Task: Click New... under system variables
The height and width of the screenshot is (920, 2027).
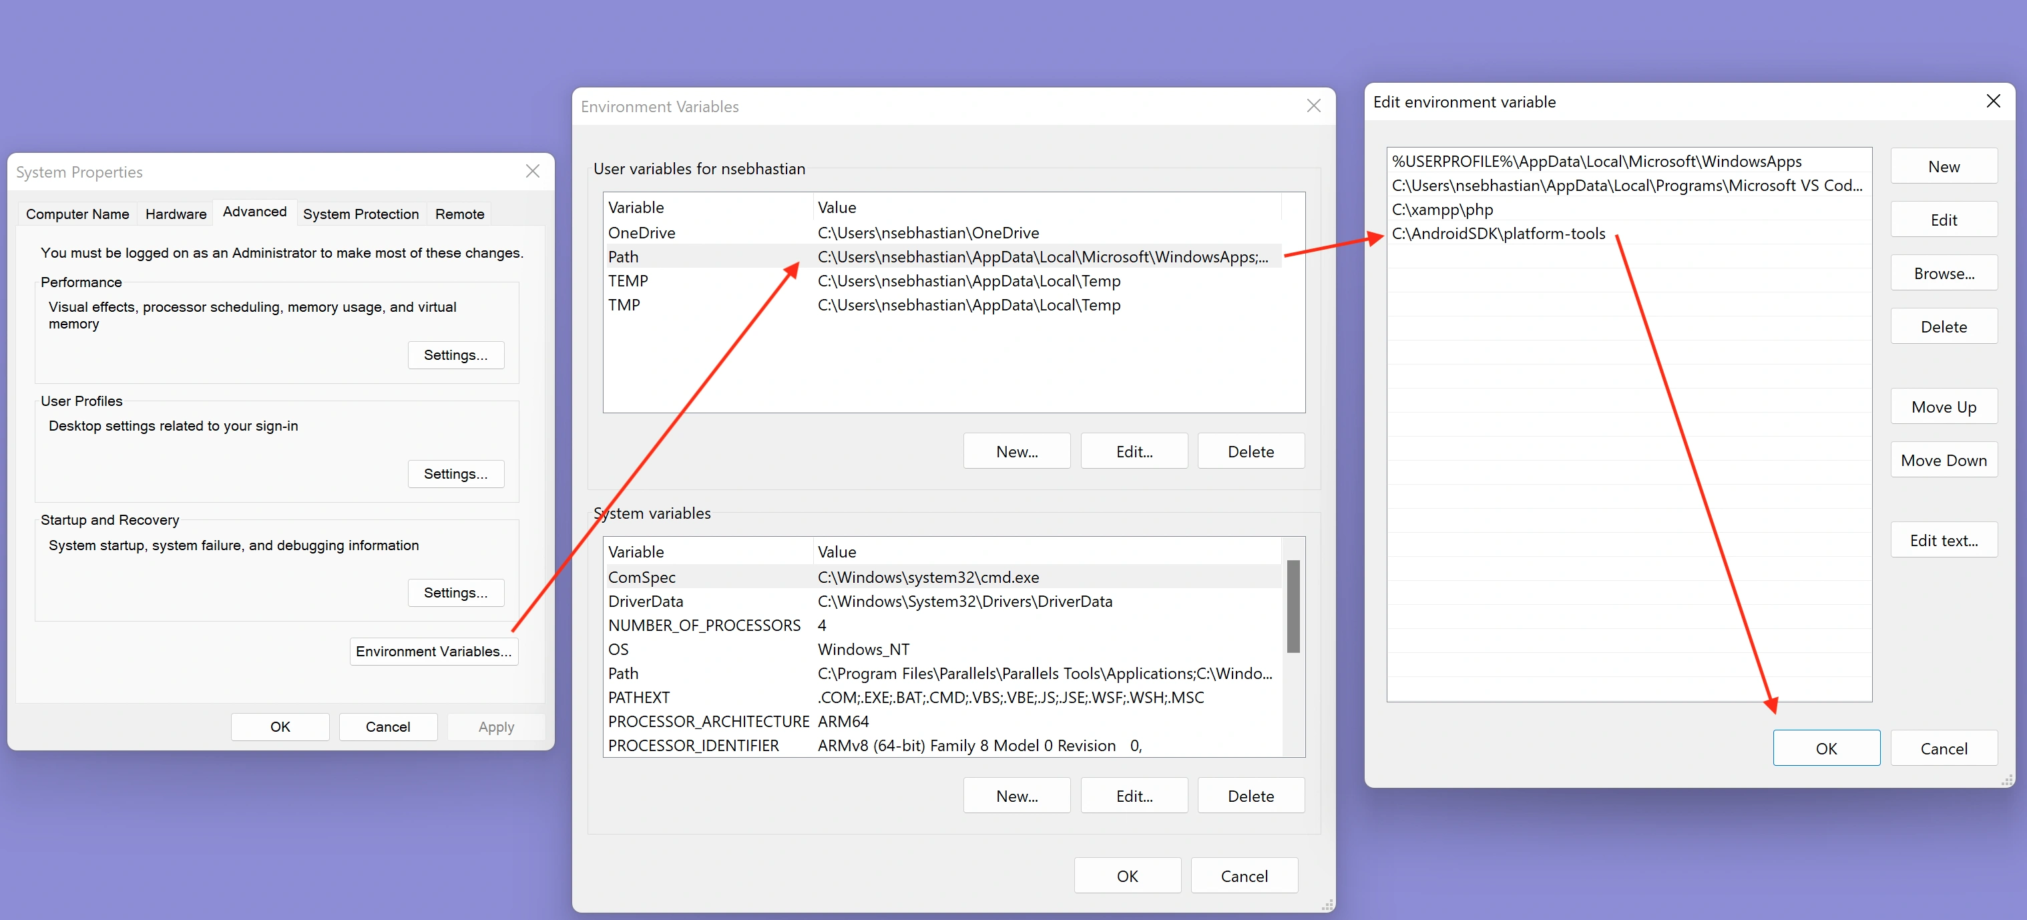Action: coord(1017,796)
